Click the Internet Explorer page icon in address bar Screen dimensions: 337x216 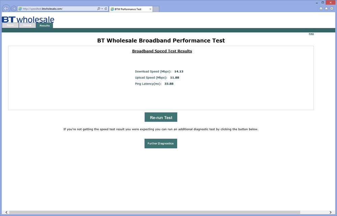(20, 9)
